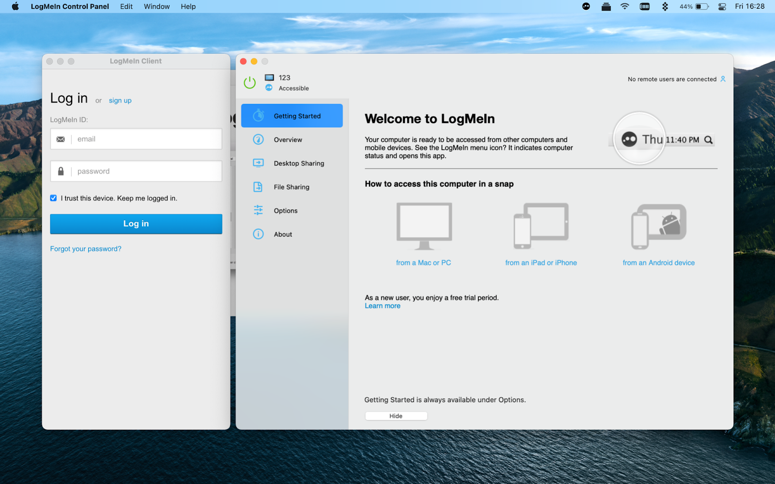The image size is (775, 484).
Task: Select the Getting Started tab
Action: point(292,116)
